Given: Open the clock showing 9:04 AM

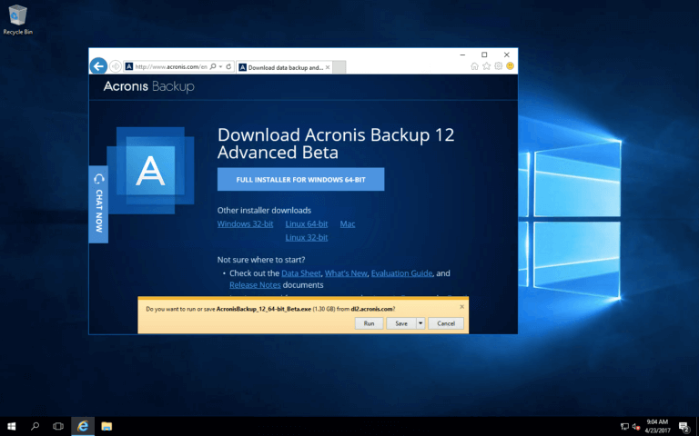Looking at the screenshot, I should click(x=657, y=426).
